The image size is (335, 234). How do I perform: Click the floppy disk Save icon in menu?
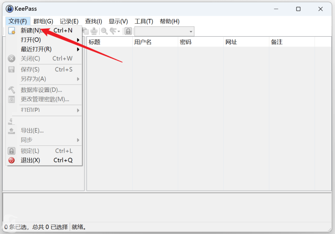[x=11, y=69]
